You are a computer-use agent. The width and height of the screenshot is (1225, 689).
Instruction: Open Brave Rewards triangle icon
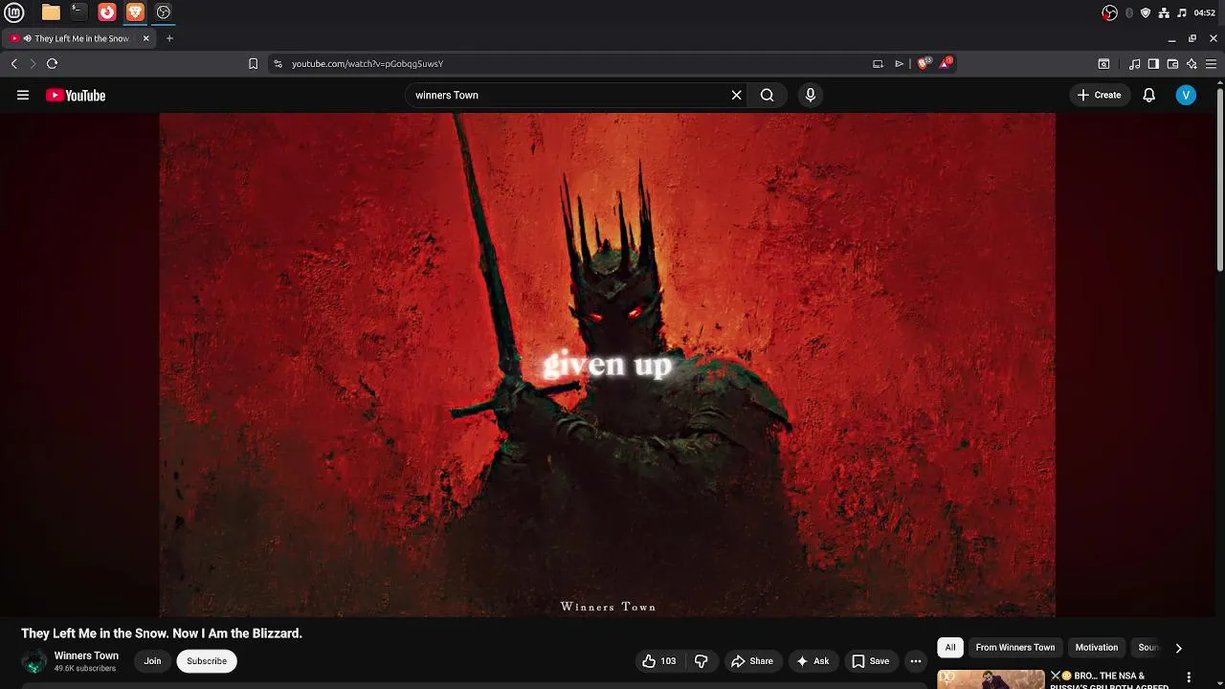946,63
